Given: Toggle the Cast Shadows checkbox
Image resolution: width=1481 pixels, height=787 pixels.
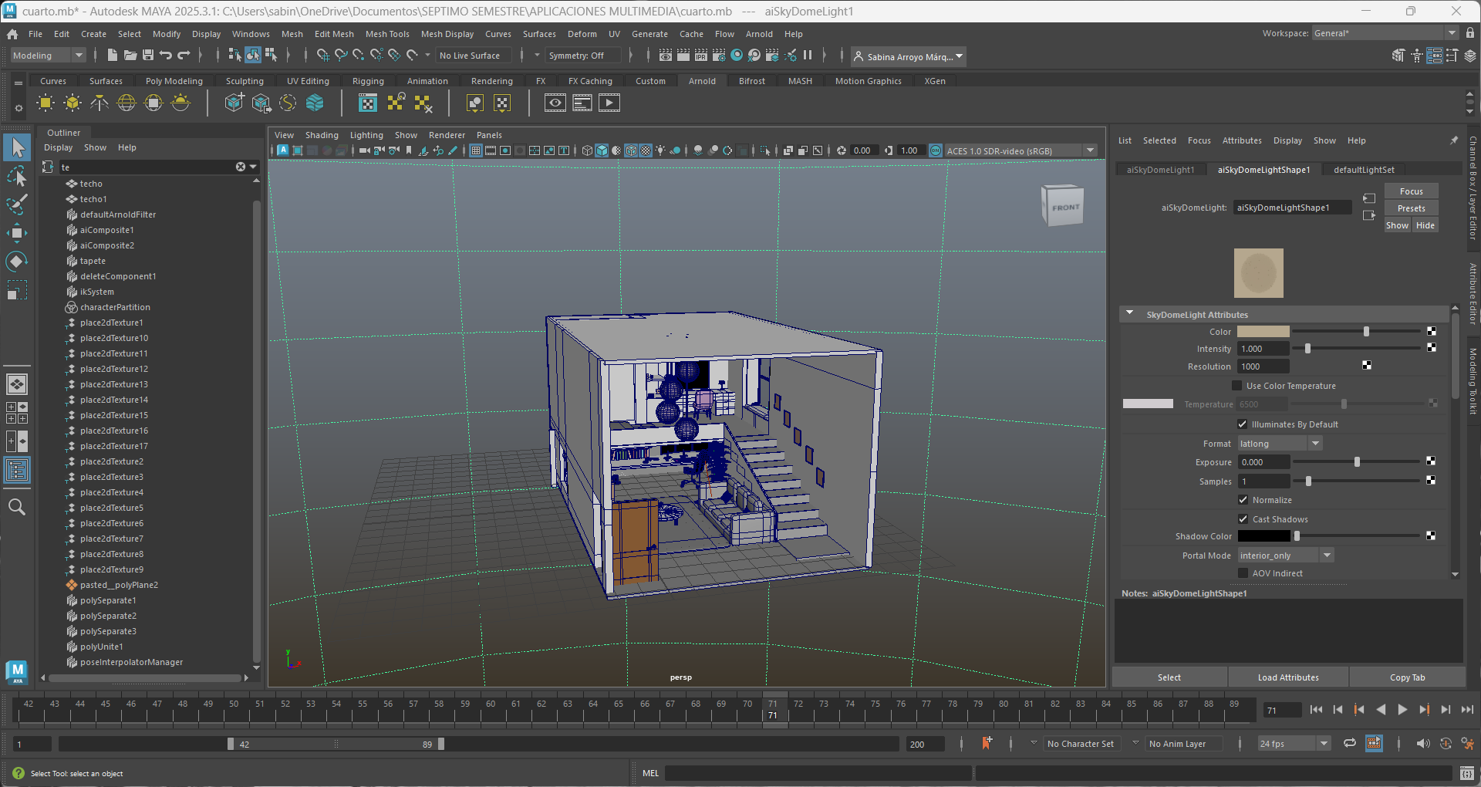Looking at the screenshot, I should (x=1243, y=519).
